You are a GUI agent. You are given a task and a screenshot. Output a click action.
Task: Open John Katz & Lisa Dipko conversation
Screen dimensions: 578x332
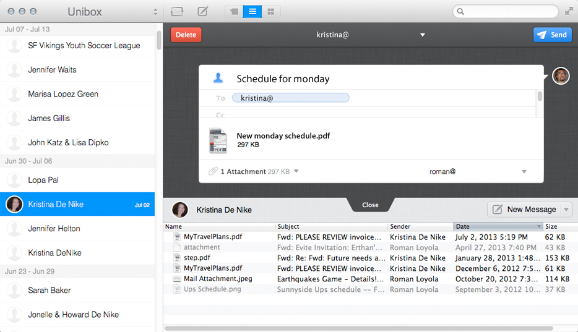[x=77, y=142]
